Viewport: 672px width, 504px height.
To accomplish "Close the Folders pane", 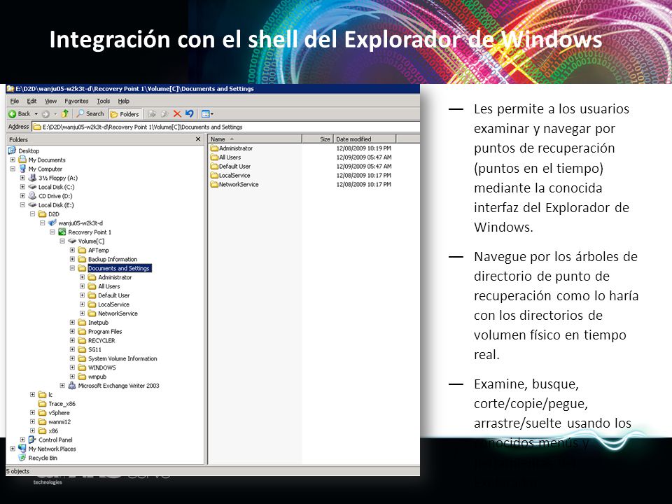I will [x=198, y=139].
